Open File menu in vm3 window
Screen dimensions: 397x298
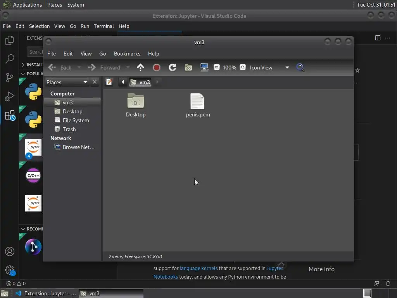point(52,54)
